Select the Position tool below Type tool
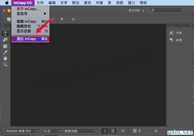 click(5, 40)
